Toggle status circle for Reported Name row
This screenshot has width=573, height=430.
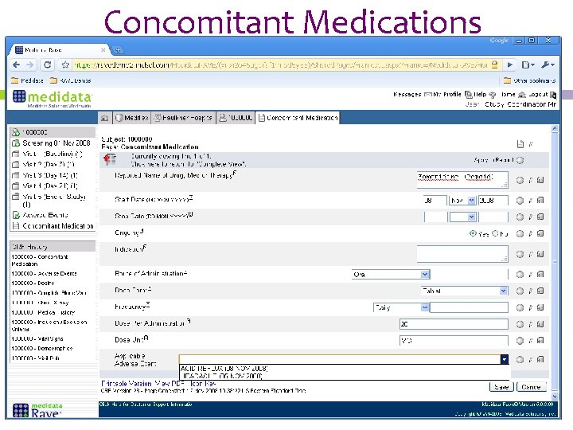(x=520, y=180)
